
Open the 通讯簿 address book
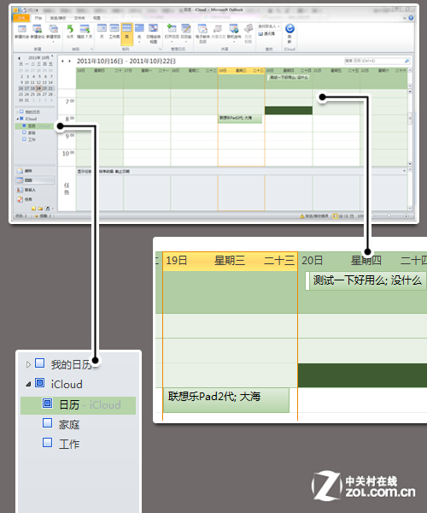266,33
